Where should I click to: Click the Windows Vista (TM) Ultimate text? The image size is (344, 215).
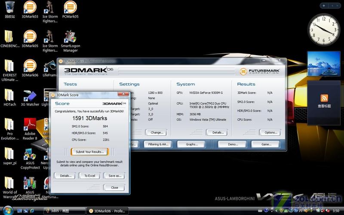(x=208, y=120)
